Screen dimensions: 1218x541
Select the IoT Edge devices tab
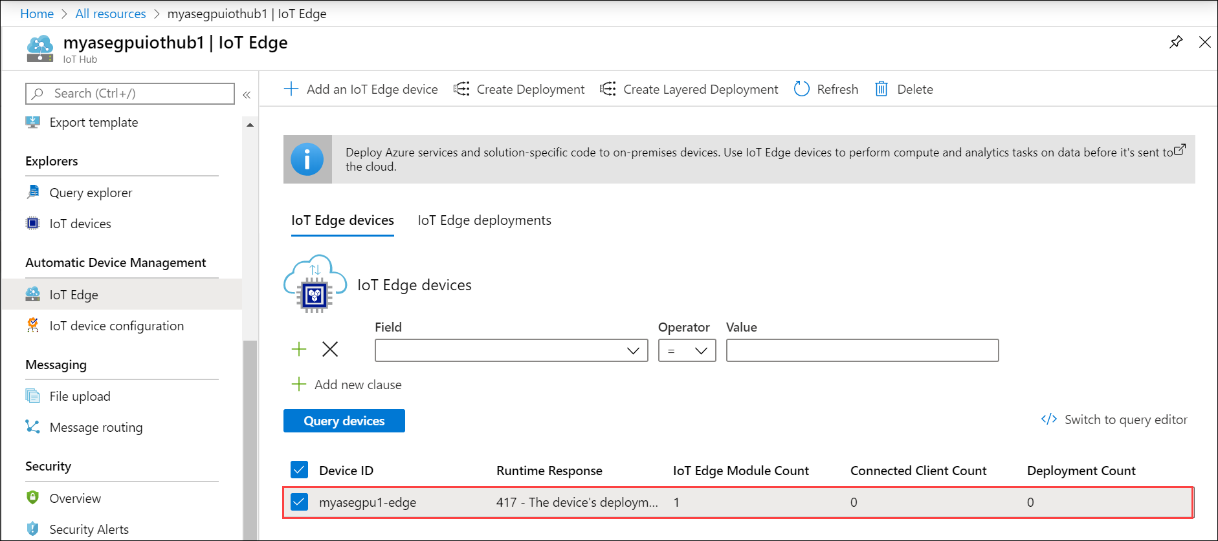(x=342, y=220)
